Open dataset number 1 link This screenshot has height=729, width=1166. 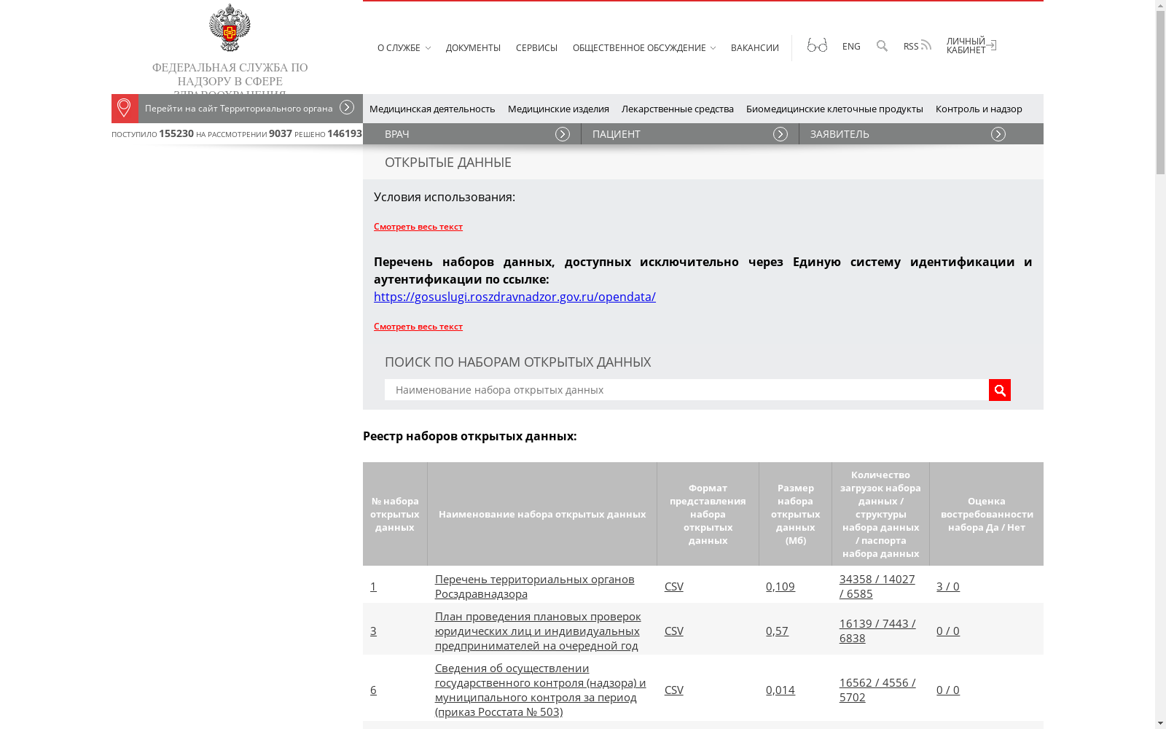(x=373, y=587)
